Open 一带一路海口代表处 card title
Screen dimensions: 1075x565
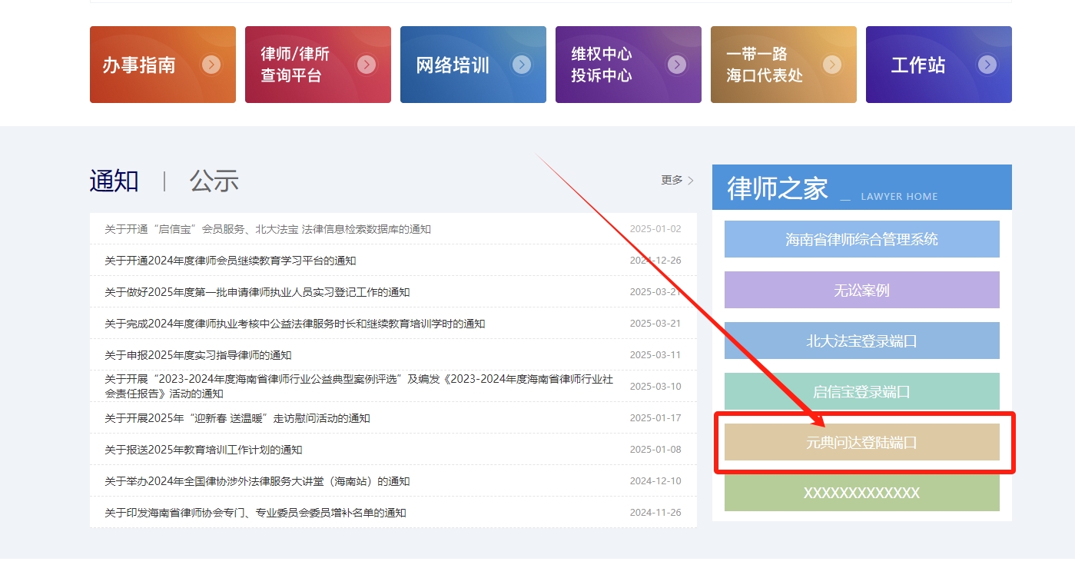pyautogui.click(x=765, y=65)
